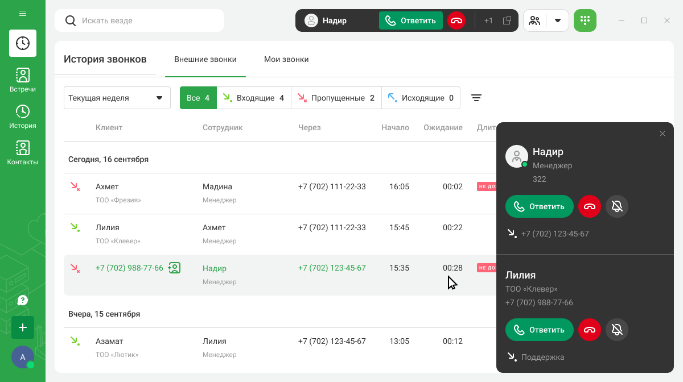Screen dimensions: 683x382
Task: Expand the Текущая неделя period dropdown
Action: tap(117, 98)
